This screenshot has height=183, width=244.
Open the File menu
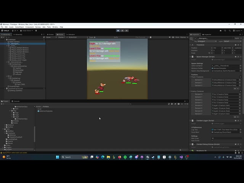pyautogui.click(x=2, y=27)
